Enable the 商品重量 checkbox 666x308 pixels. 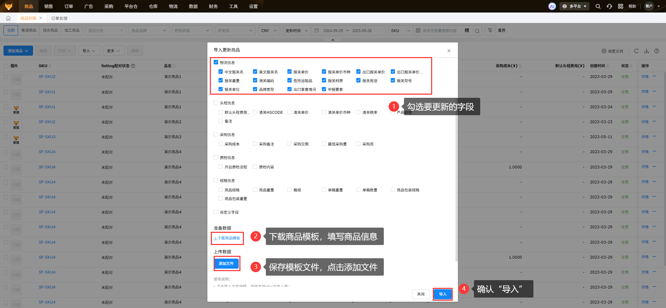(255, 190)
